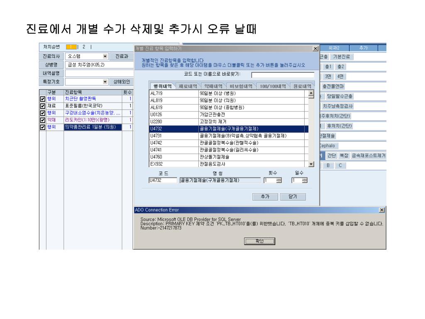425x319 pixels.
Task: Select treatment order number 1
Action: pyautogui.click(x=71, y=47)
